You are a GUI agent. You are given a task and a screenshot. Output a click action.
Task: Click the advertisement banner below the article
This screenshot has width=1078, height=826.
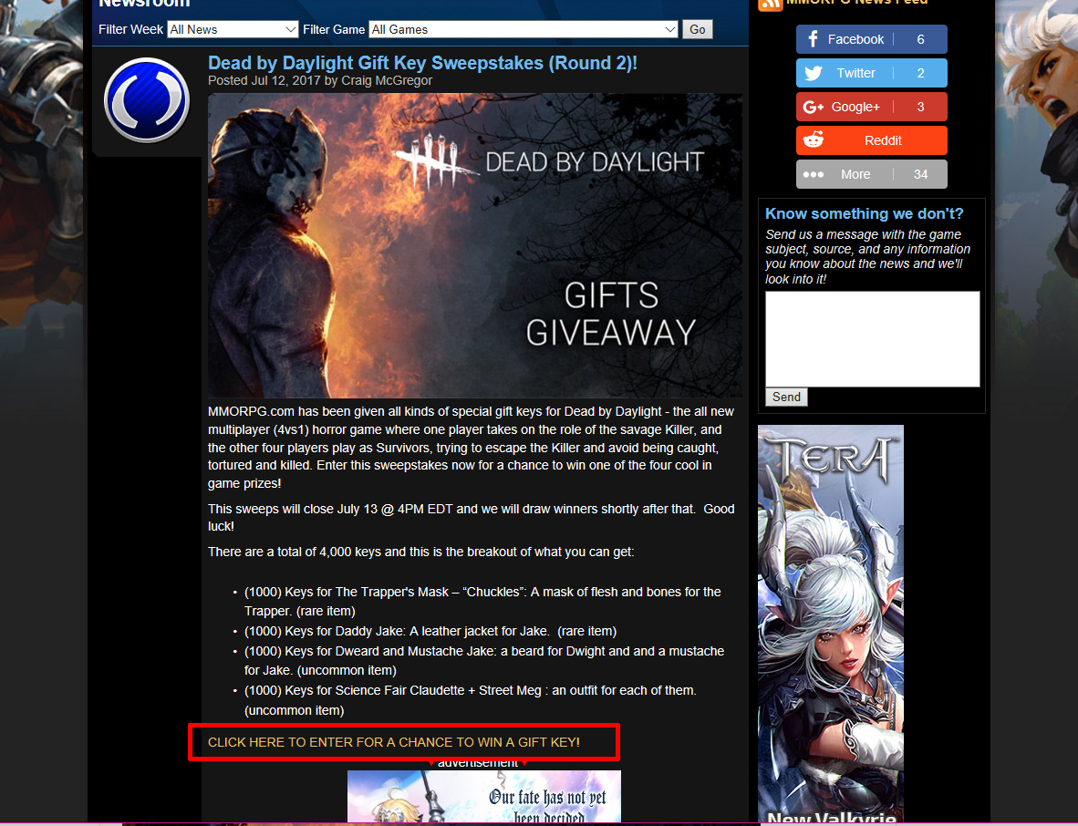484,797
